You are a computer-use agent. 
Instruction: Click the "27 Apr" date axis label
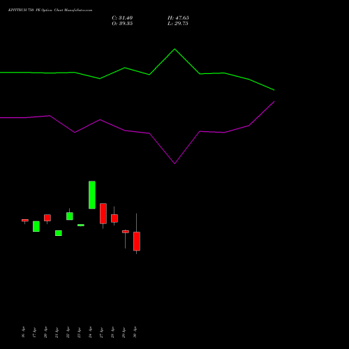coord(101,332)
